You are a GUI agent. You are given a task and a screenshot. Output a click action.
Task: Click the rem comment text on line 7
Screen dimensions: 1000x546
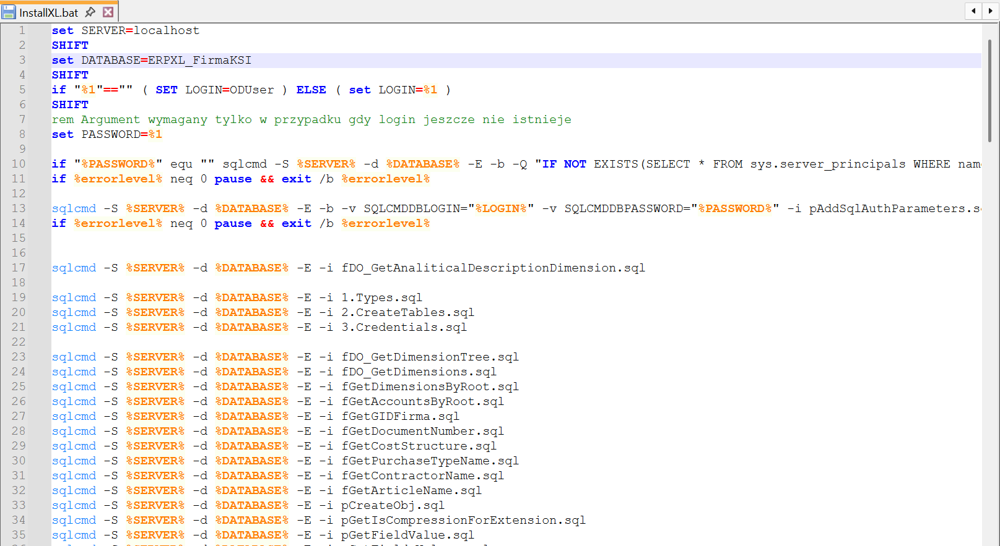(311, 119)
